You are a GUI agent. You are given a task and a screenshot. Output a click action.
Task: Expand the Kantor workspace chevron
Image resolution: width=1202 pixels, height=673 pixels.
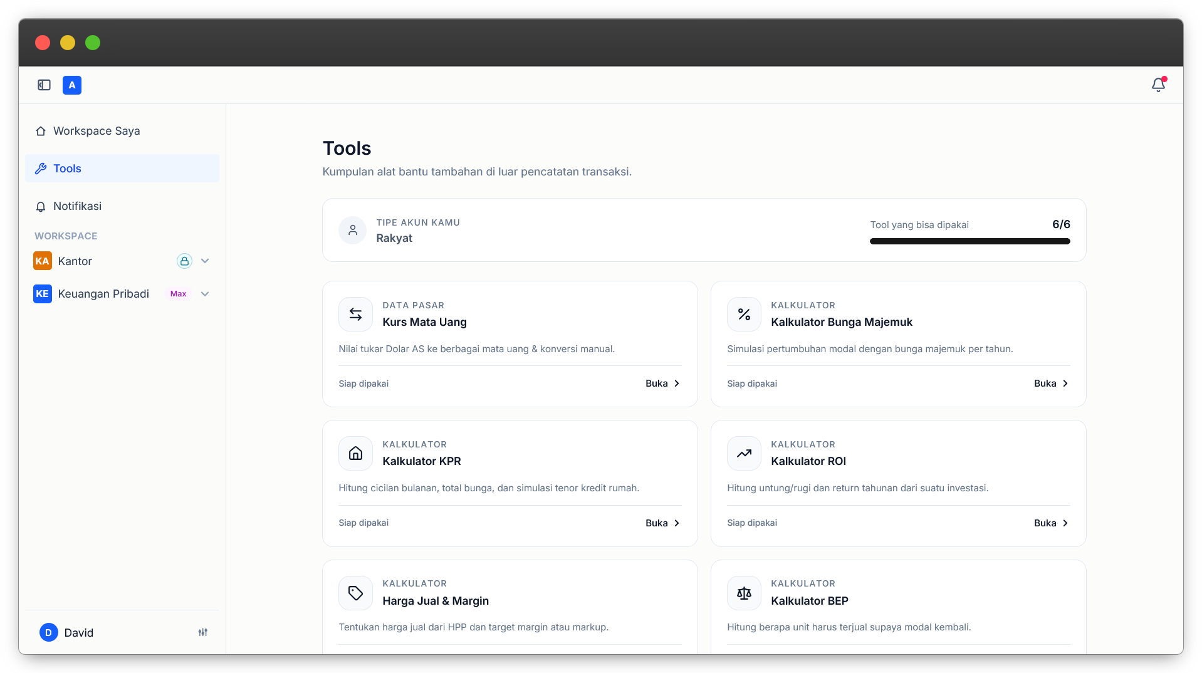(205, 261)
